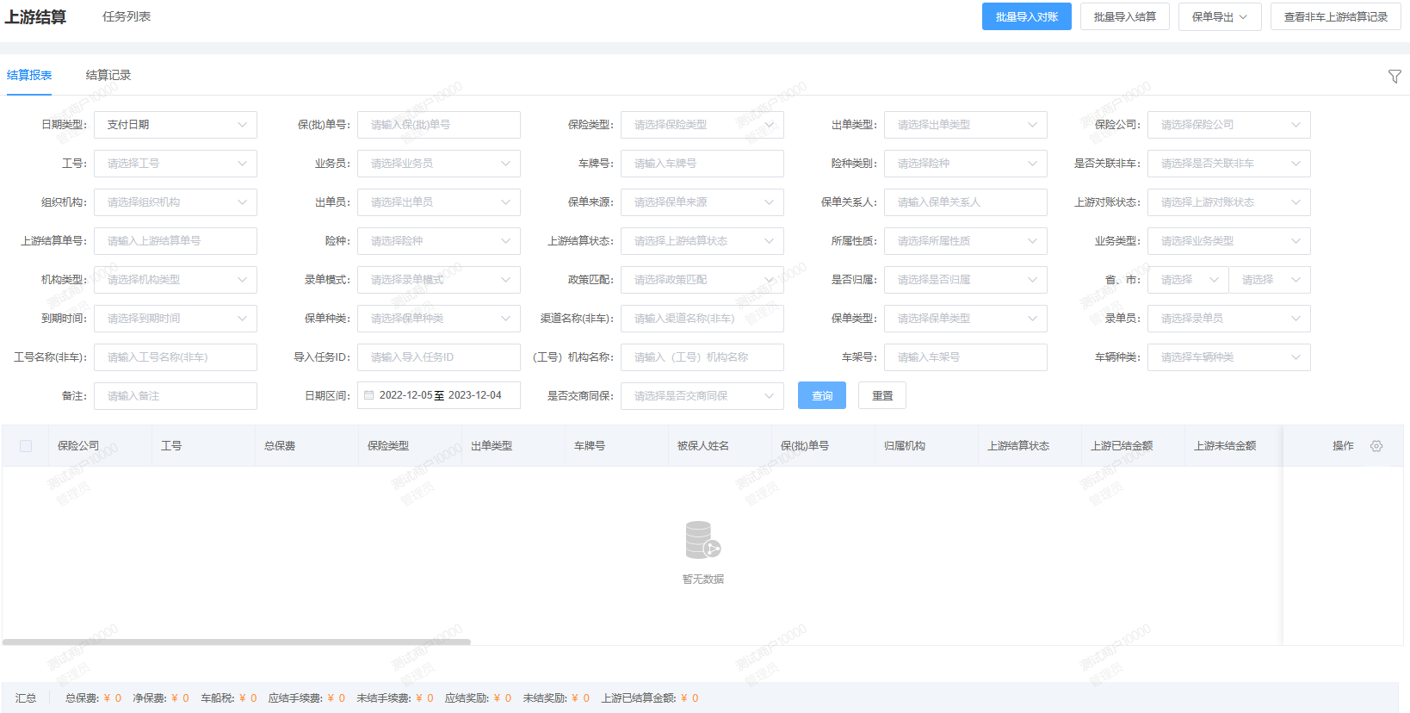Click the 批量导入结算 button
1410x713 pixels.
tap(1124, 17)
